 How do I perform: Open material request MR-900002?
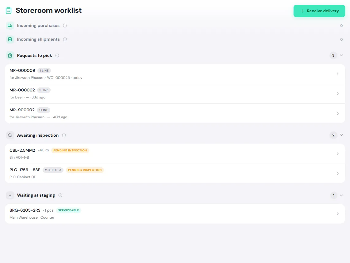click(175, 113)
